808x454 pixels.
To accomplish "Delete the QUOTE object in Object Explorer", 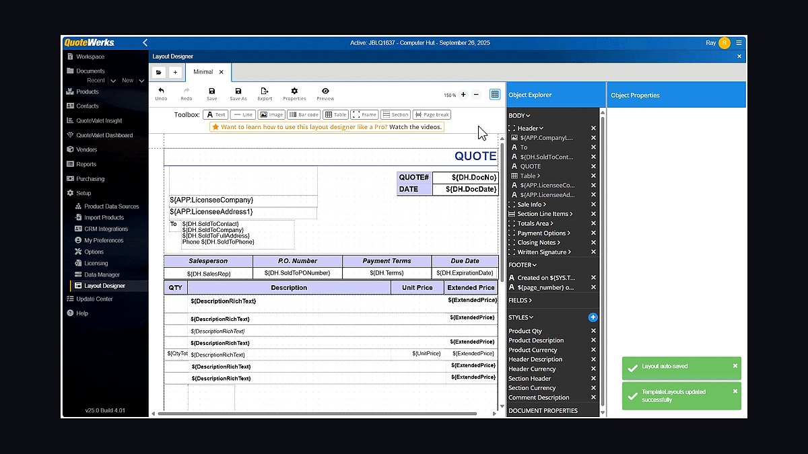I will pyautogui.click(x=593, y=166).
